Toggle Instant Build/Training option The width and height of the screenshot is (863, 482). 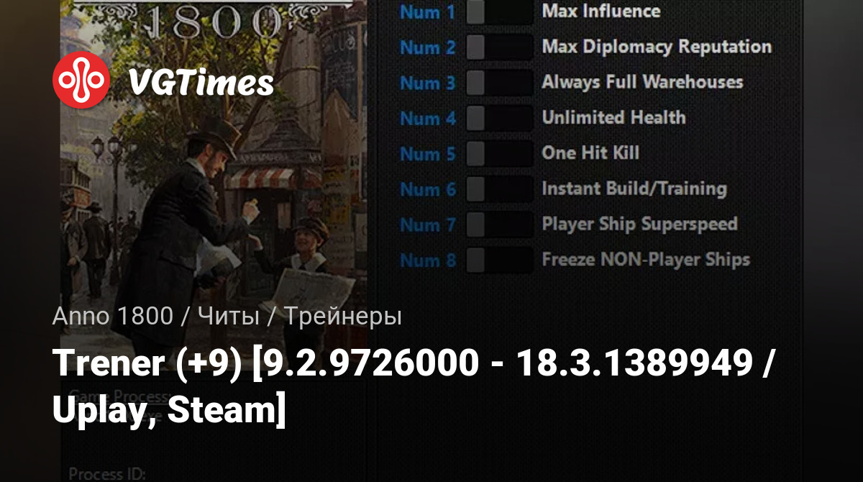(x=499, y=189)
